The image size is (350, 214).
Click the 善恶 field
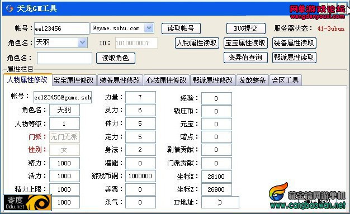pyautogui.click(x=140, y=189)
